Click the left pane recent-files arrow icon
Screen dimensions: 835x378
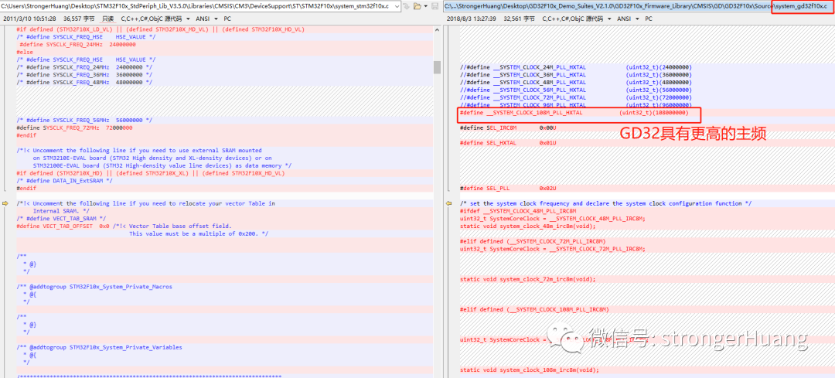coord(407,6)
